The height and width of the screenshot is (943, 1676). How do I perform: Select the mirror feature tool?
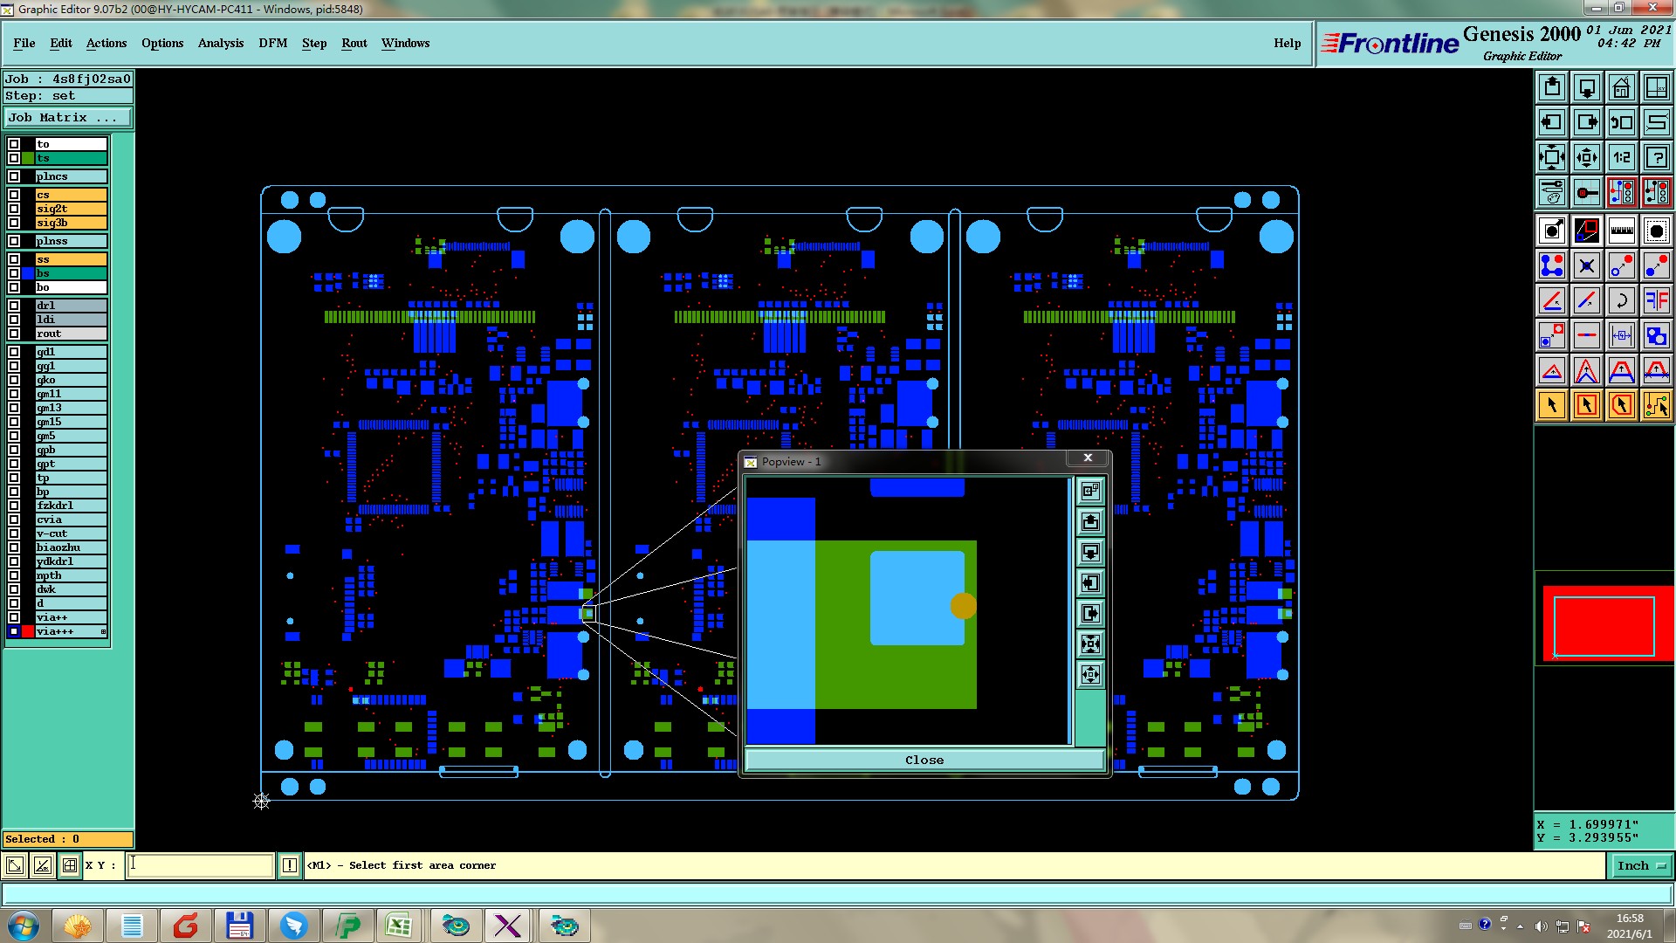pos(1656,300)
